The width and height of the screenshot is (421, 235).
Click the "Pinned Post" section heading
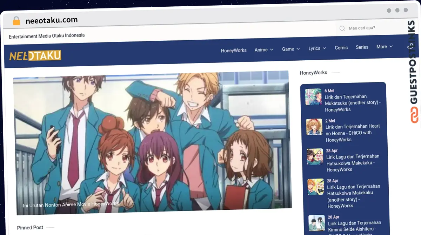(x=30, y=228)
